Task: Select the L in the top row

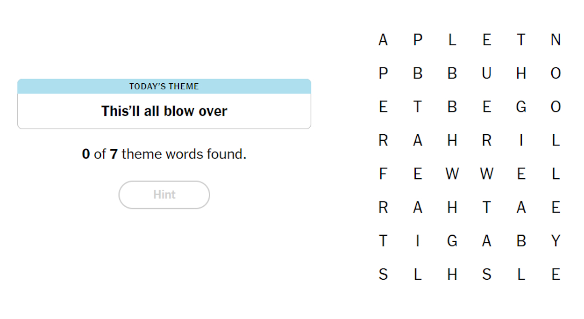Action: 452,40
